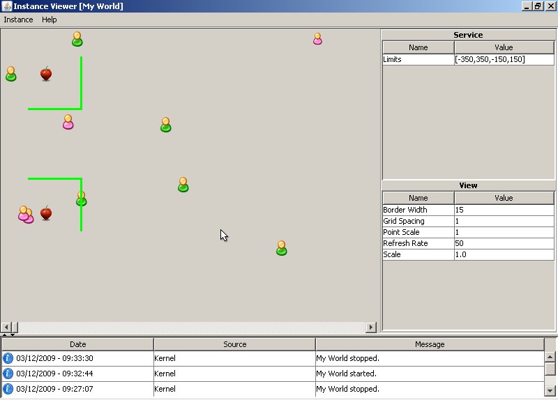Select the pair of pink agents near the lower apple

[26, 215]
